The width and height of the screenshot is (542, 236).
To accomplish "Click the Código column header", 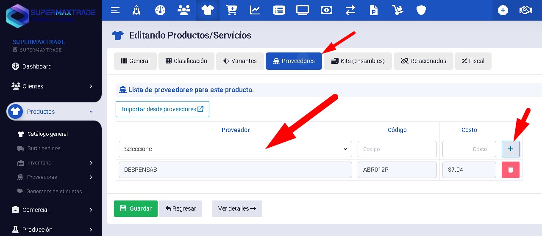I will coord(397,130).
